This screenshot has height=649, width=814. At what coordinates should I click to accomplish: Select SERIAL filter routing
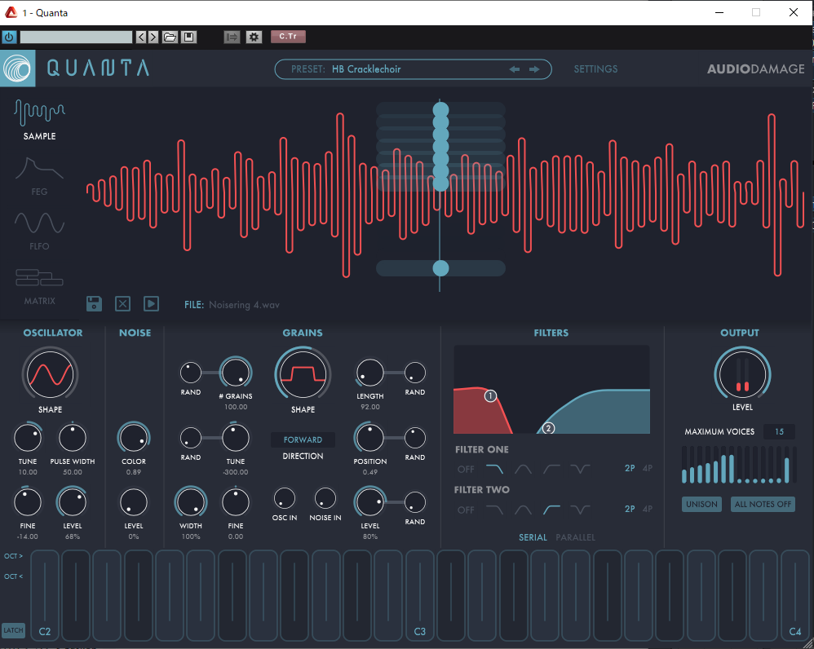[x=533, y=537]
